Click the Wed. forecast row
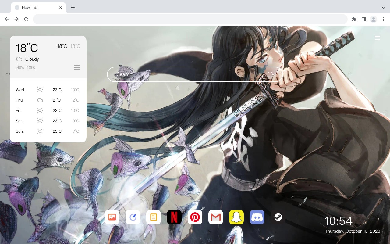Viewport: 390px width, 244px height. click(48, 90)
